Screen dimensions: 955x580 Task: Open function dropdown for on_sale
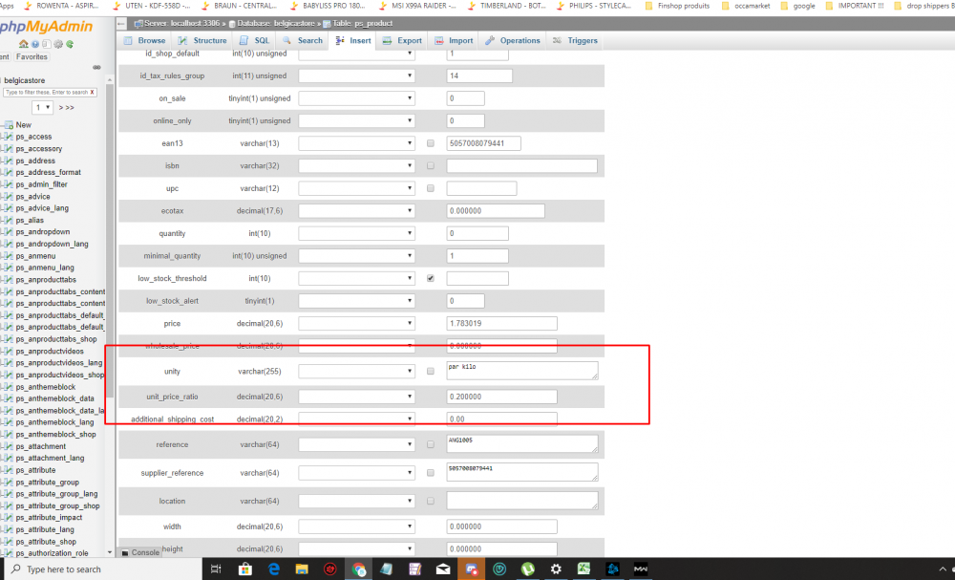click(356, 98)
